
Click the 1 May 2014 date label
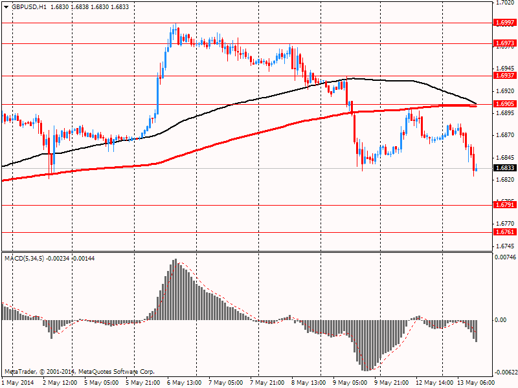(19, 383)
